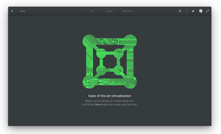Screen dimensions: 221x134
Task: Switch to the Local tab
Action: [x=110, y=11]
